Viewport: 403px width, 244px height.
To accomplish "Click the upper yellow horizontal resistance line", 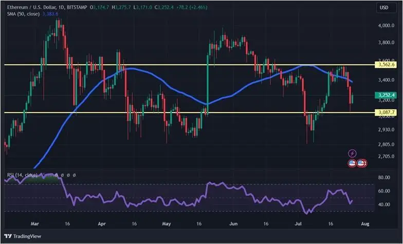I will click(x=154, y=65).
